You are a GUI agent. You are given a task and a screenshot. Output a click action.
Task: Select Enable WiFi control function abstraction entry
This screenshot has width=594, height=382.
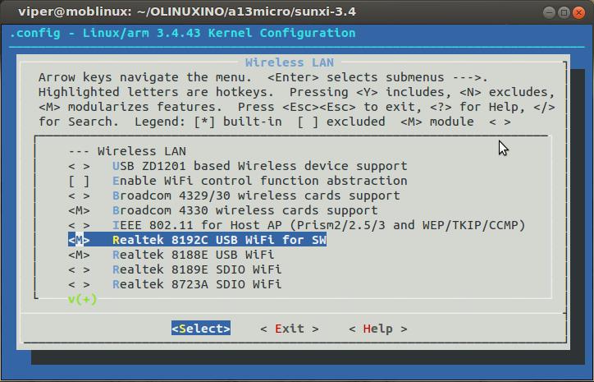point(260,181)
